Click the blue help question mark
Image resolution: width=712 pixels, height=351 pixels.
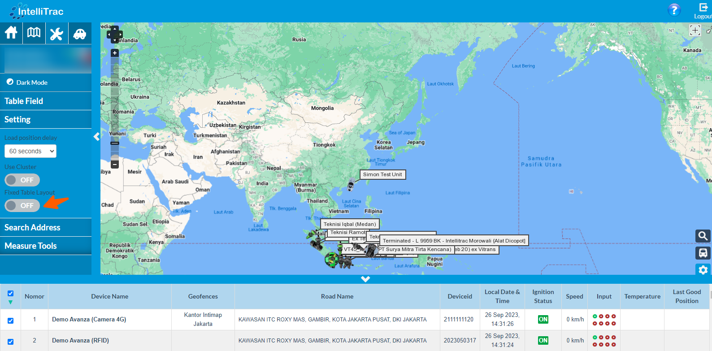[674, 10]
